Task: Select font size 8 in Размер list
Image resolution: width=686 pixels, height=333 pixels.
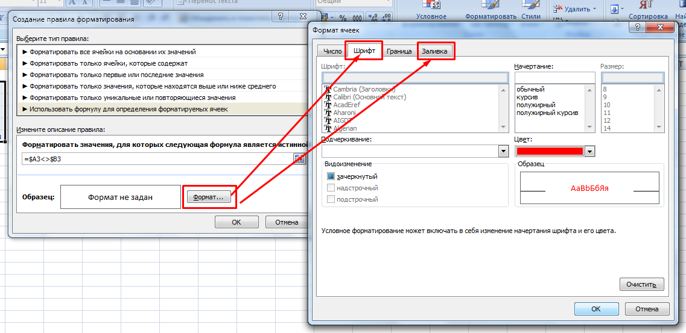Action: 605,89
